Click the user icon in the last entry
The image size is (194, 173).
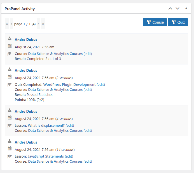[x=10, y=141]
